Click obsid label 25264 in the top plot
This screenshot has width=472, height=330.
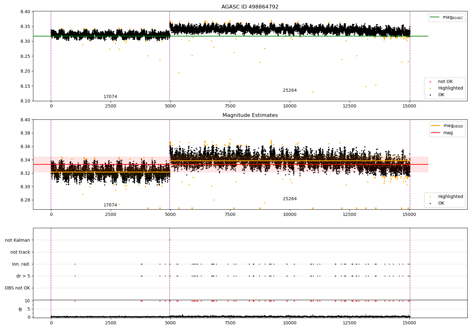pyautogui.click(x=290, y=91)
